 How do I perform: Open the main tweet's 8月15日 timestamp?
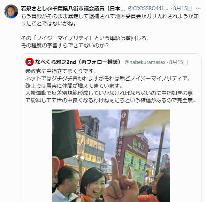click(x=183, y=8)
